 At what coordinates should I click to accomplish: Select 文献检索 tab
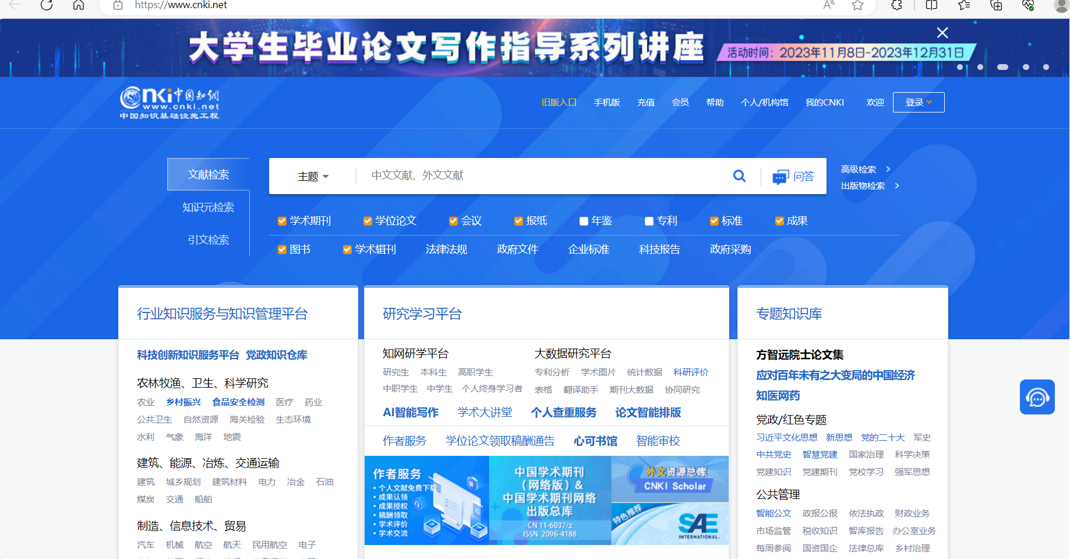(209, 174)
